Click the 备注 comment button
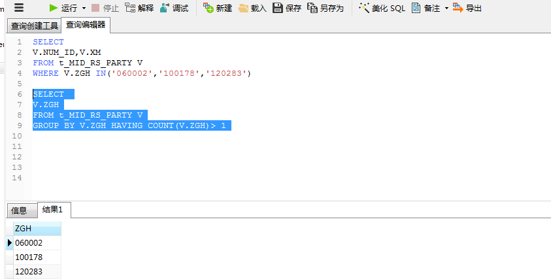This screenshot has height=279, width=551. (x=426, y=8)
